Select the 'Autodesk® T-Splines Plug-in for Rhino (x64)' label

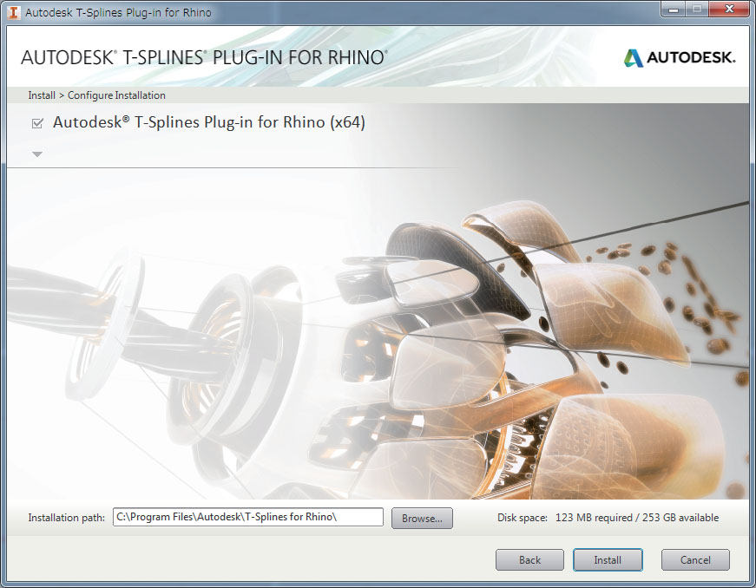209,122
